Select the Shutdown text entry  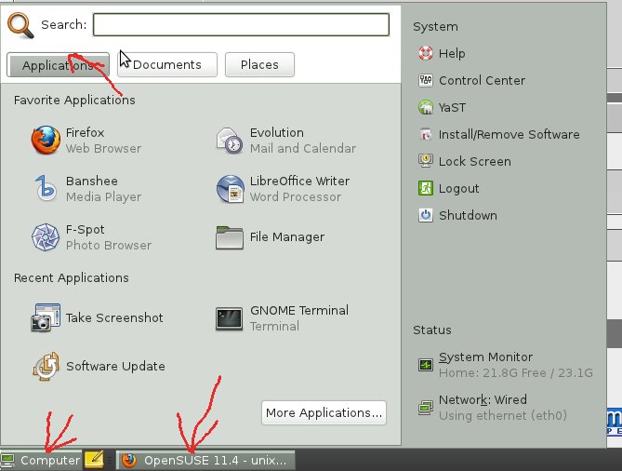[x=468, y=215]
